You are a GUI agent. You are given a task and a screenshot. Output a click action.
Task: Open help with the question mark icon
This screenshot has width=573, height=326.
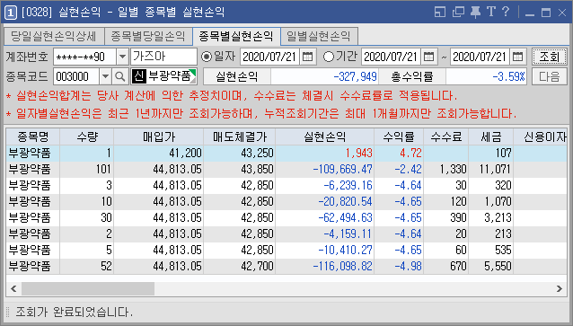pos(506,12)
